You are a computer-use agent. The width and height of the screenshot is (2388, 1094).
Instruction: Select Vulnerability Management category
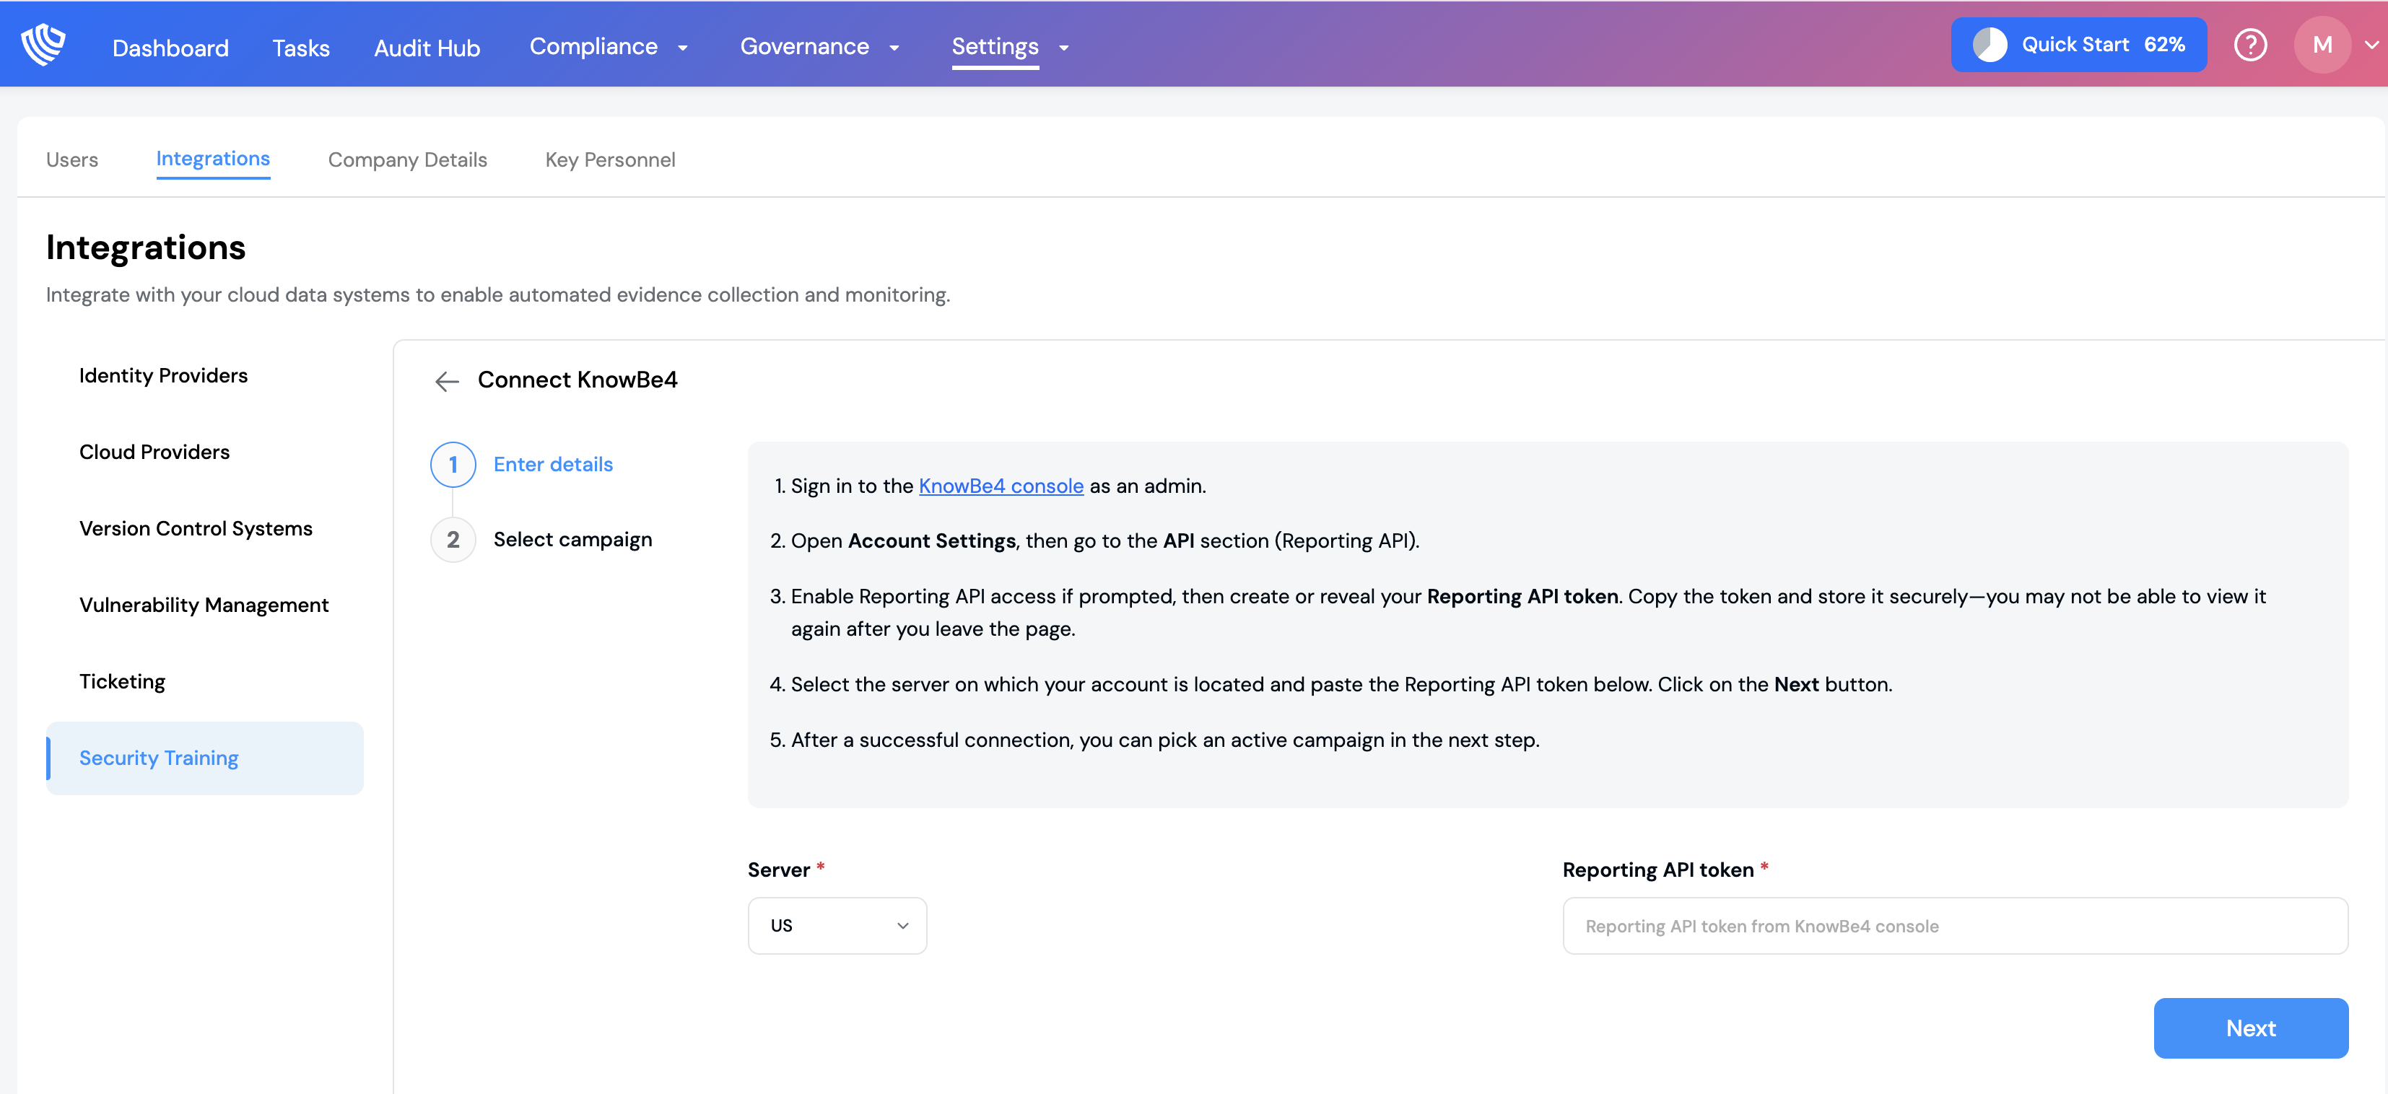pos(205,605)
